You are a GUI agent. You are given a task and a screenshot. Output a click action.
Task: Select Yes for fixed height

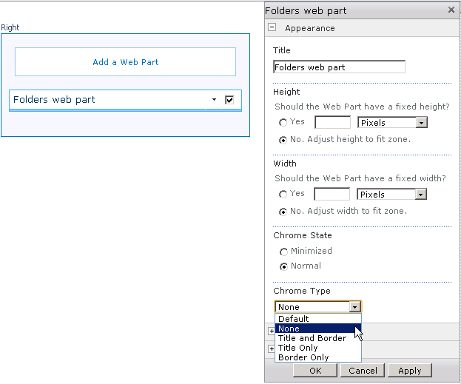[283, 123]
